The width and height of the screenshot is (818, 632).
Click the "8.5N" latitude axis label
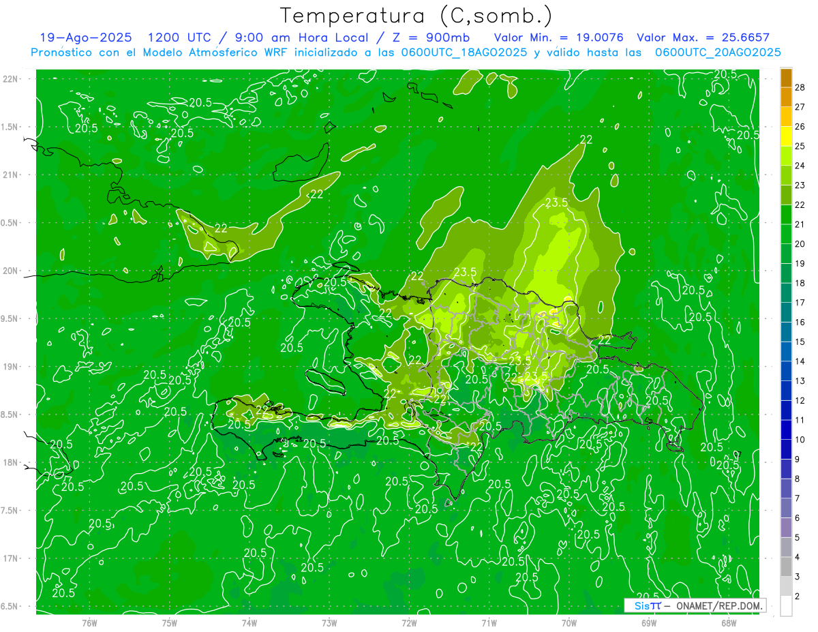10,415
